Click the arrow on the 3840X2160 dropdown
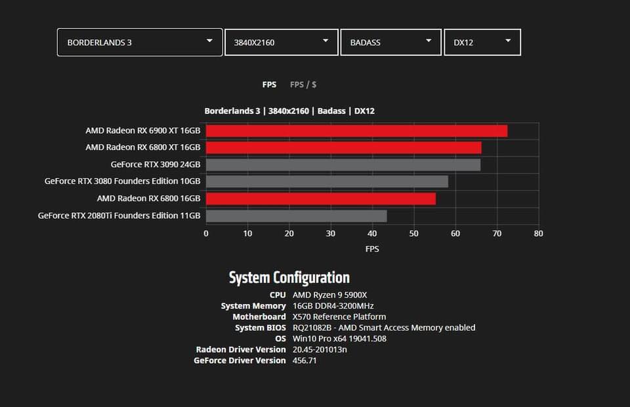630x407 pixels. 325,41
